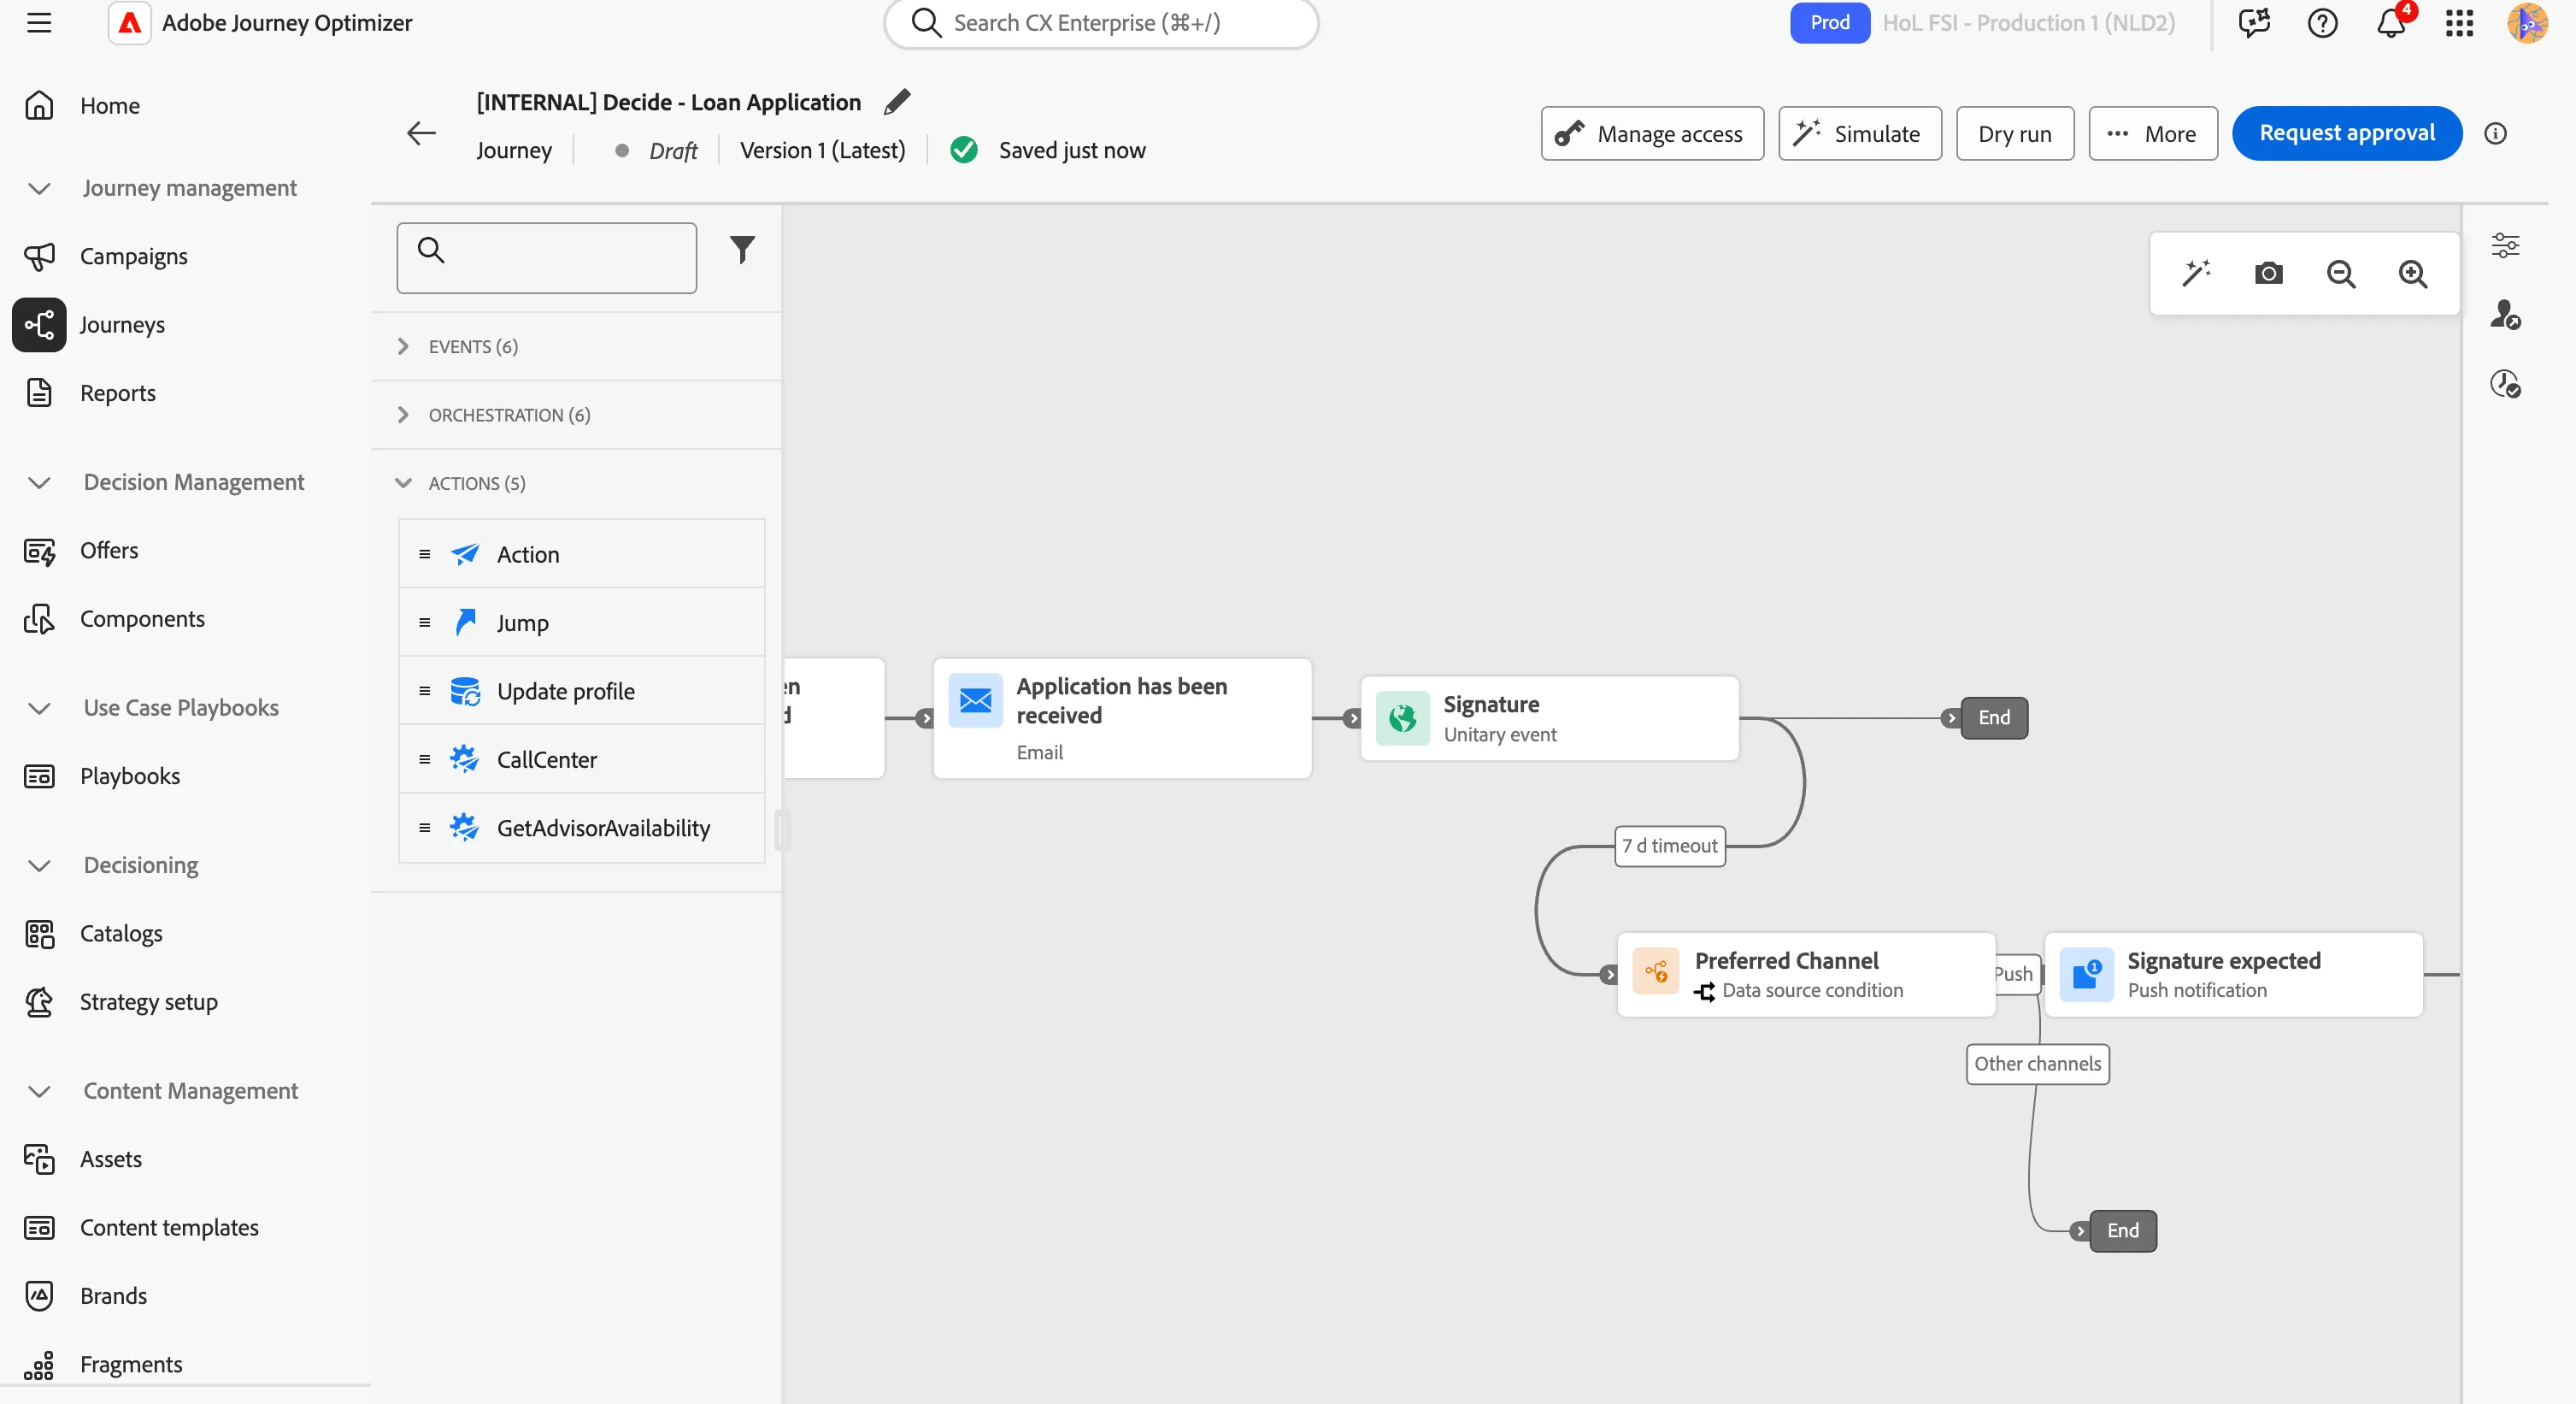Open the app switcher grid icon
Screen dimensions: 2576x1404
click(x=2459, y=23)
